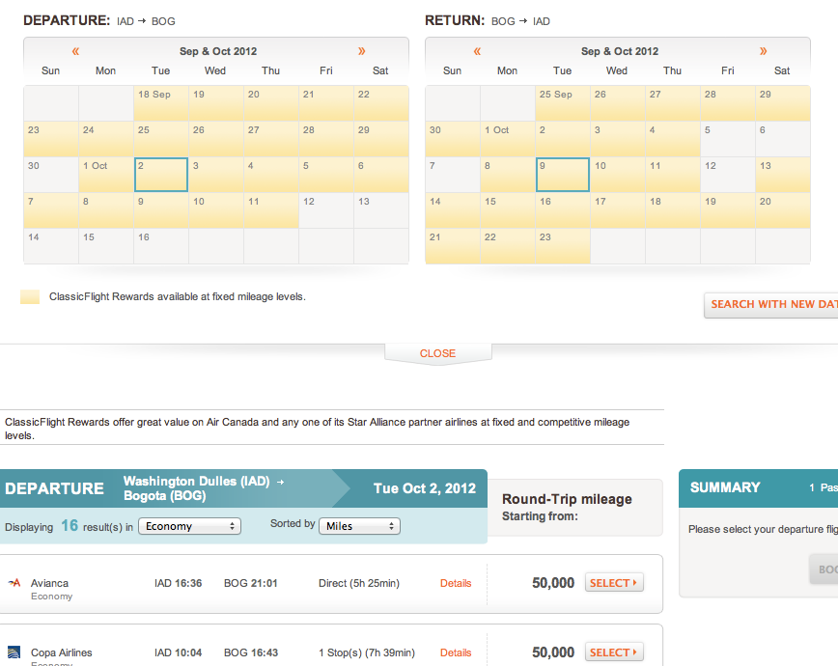Screen dimensions: 838x666
Task: Click Copa departure time IAD 10:04
Action: click(178, 652)
